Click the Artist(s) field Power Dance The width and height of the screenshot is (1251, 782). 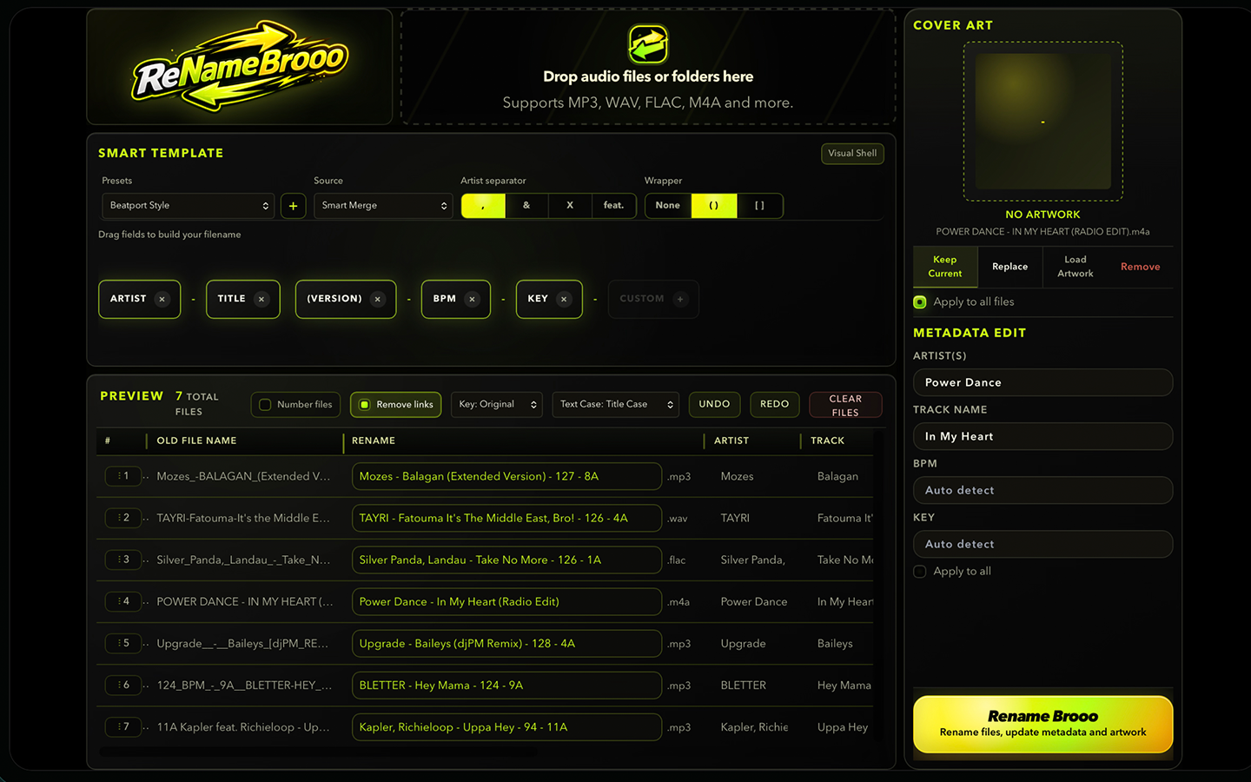coord(1042,382)
